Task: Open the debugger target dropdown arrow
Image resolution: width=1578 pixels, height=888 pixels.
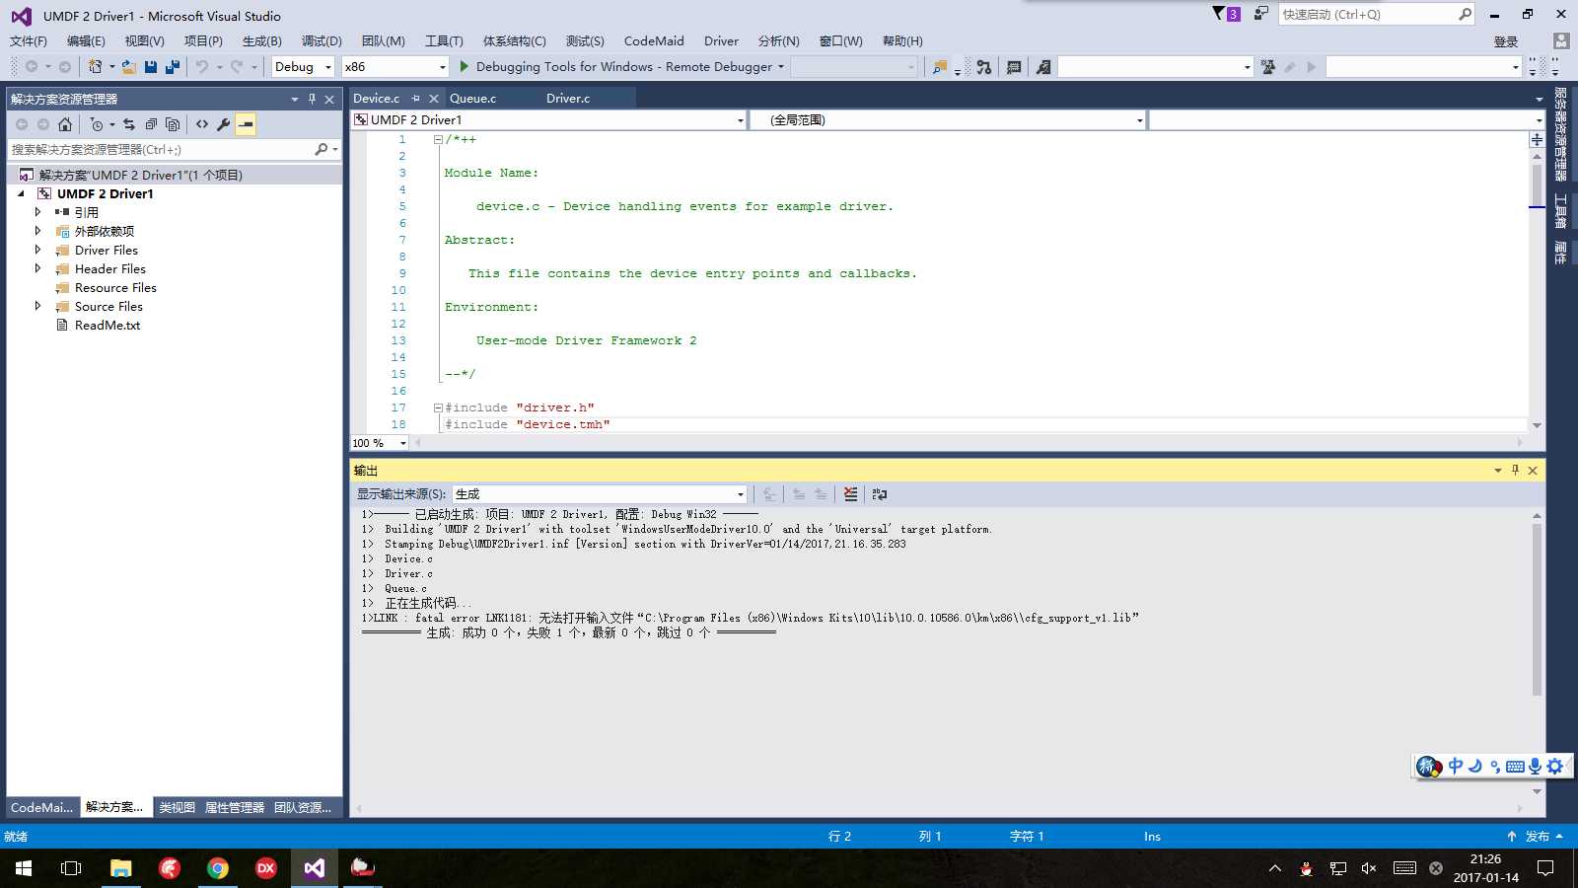Action: tap(781, 67)
